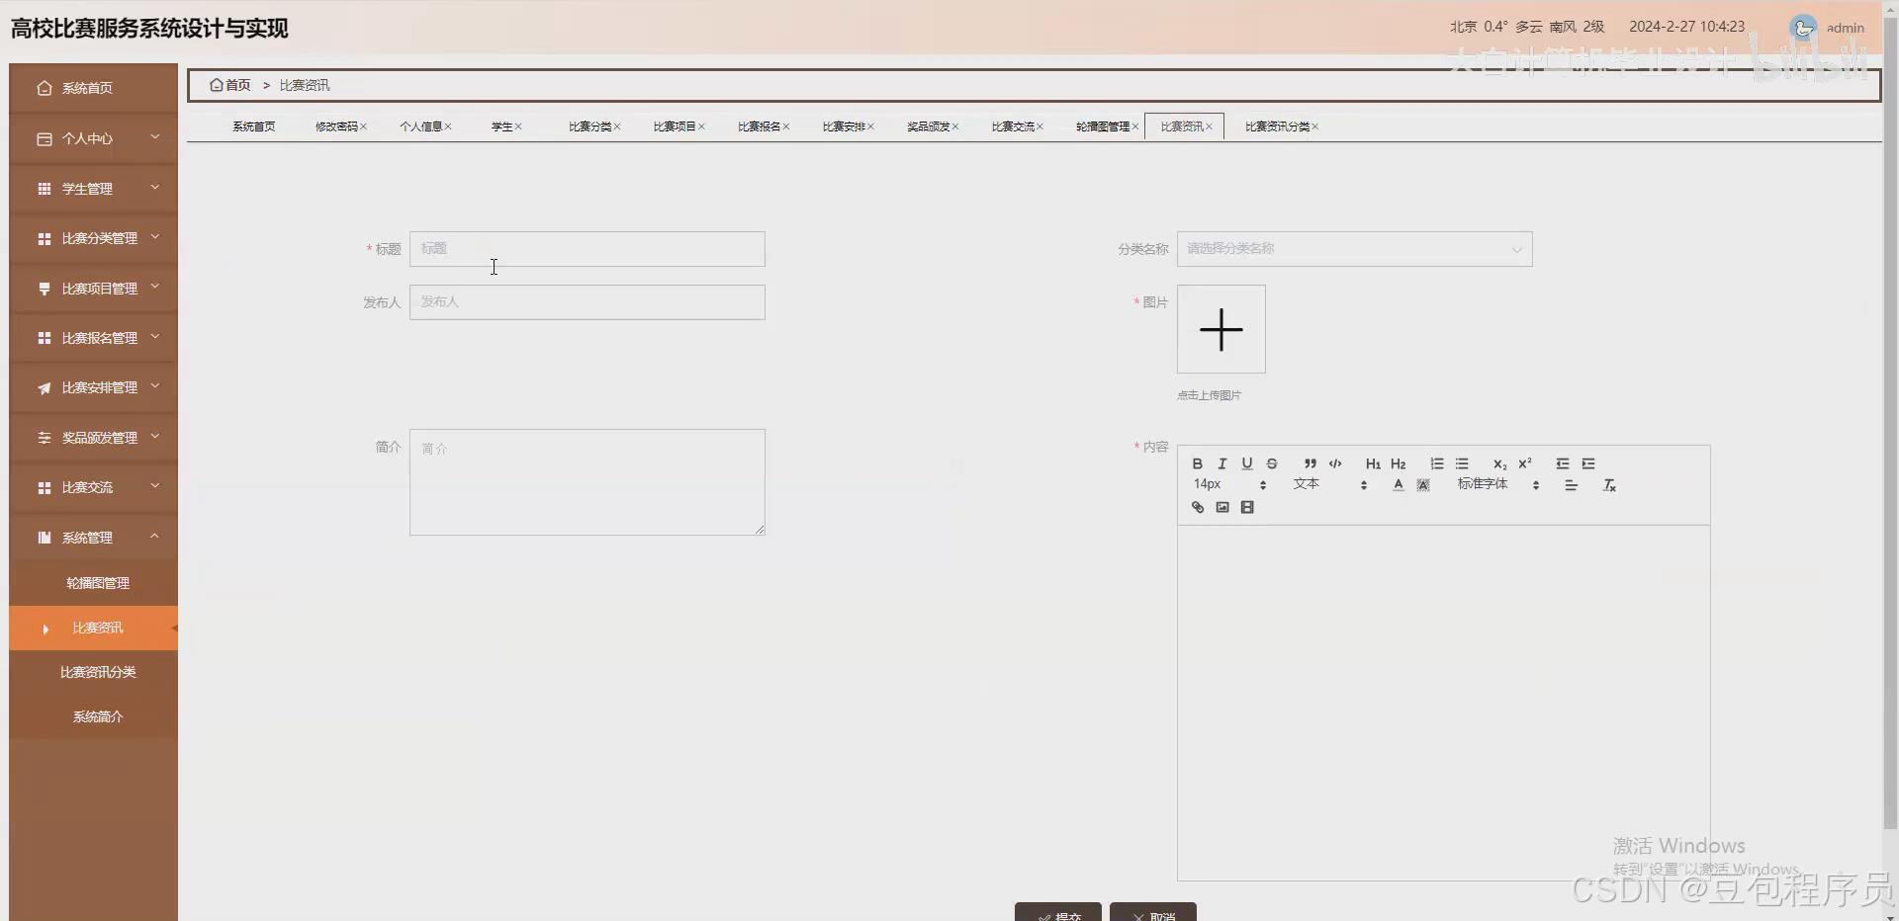Insert an image in the editor

1222,507
